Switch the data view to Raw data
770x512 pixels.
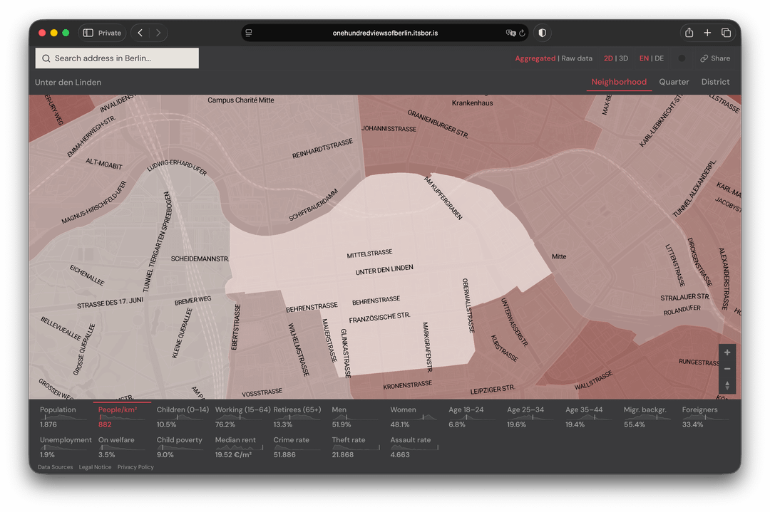tap(577, 58)
